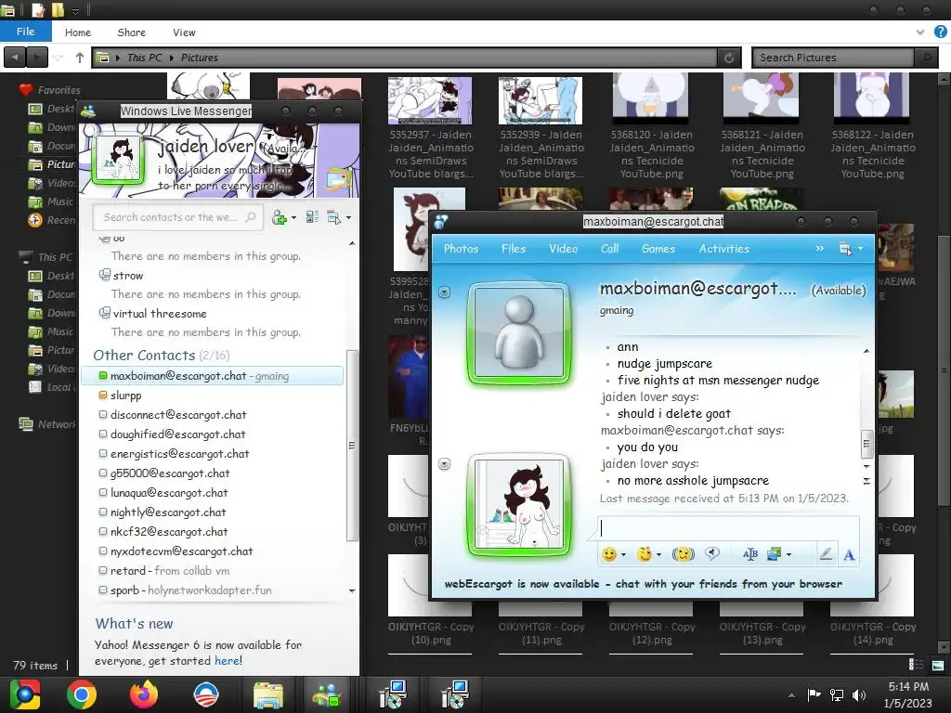Click the network tray icon
This screenshot has width=951, height=713.
[x=837, y=694]
